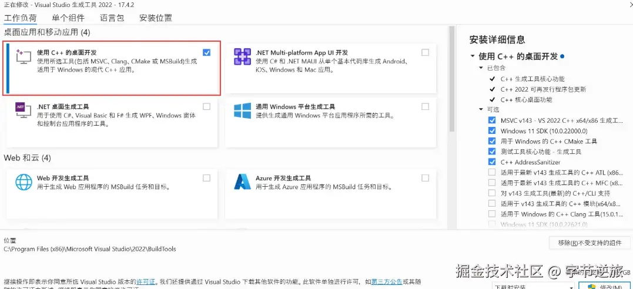This screenshot has height=289, width=633.
Task: Check the .NET 桌面生成工具 checkbox
Action: pos(207,106)
